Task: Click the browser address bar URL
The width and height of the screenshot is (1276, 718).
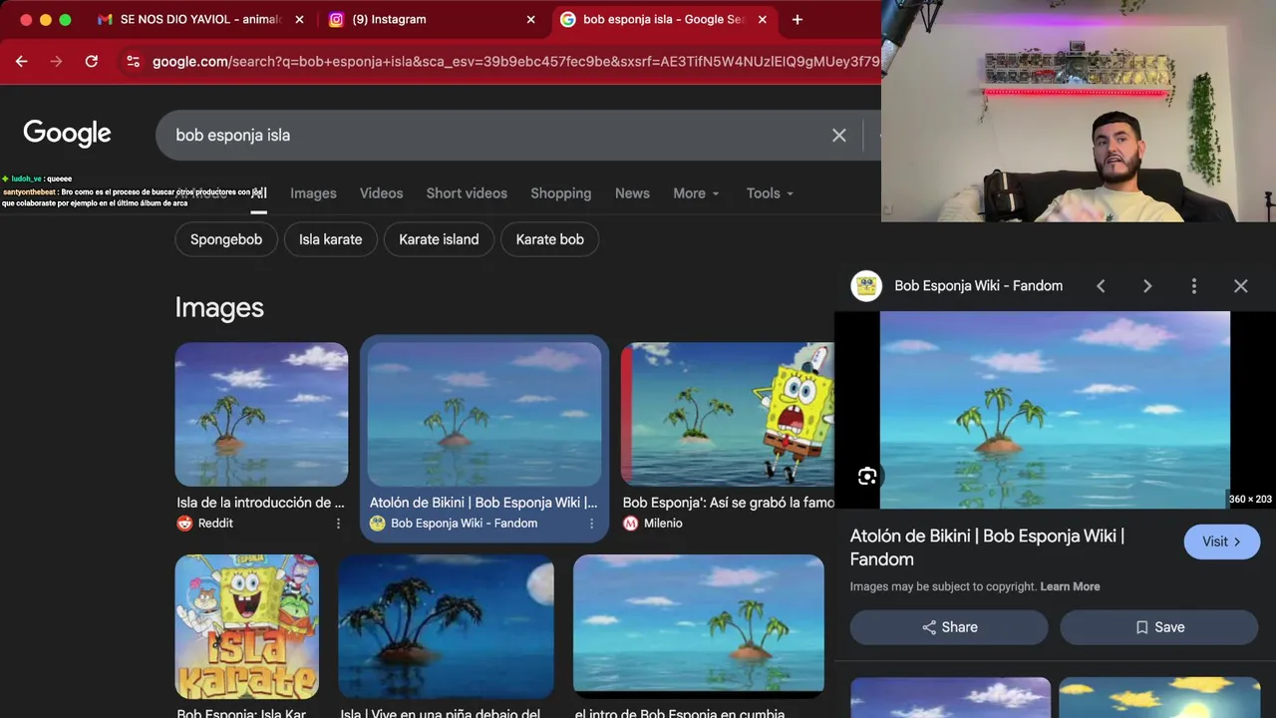Action: point(515,61)
